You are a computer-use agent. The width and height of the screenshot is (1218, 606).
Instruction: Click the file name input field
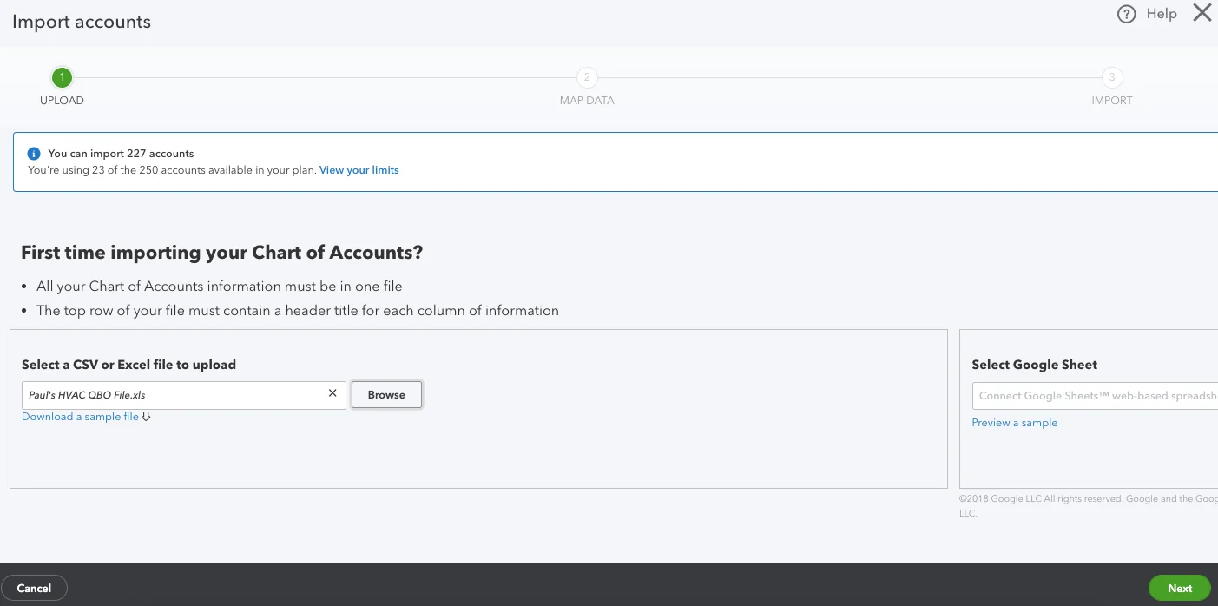(x=183, y=395)
